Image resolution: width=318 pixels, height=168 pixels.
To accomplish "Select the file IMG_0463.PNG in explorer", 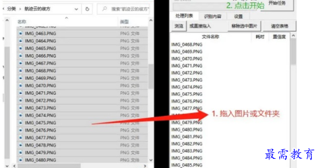I will [x=82, y=34].
